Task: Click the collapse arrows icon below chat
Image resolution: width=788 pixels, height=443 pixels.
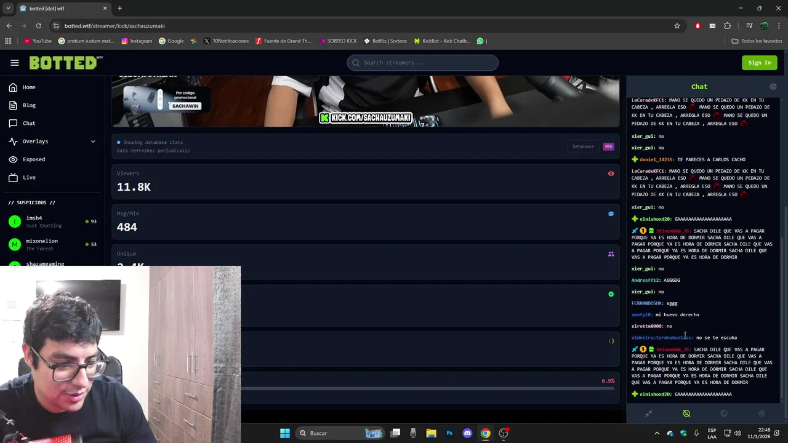Action: (x=648, y=413)
